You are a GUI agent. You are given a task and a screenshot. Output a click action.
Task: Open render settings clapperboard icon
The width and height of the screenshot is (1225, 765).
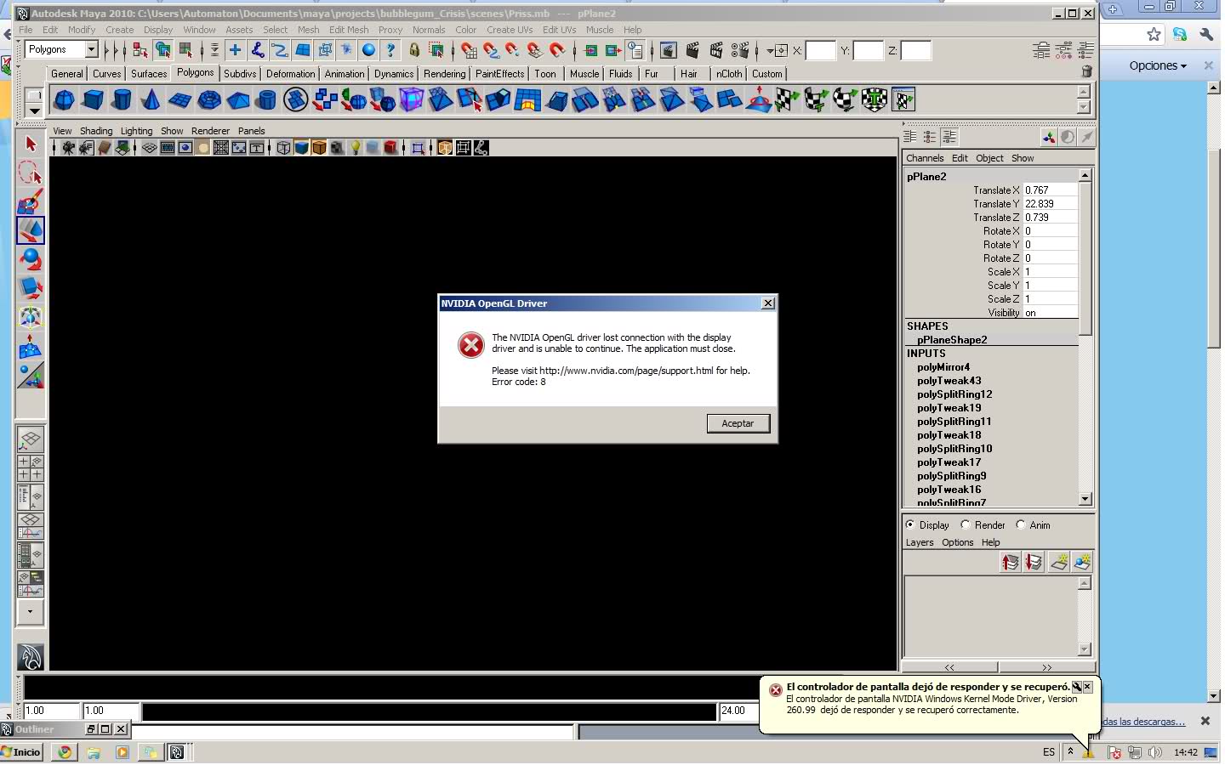(x=741, y=51)
